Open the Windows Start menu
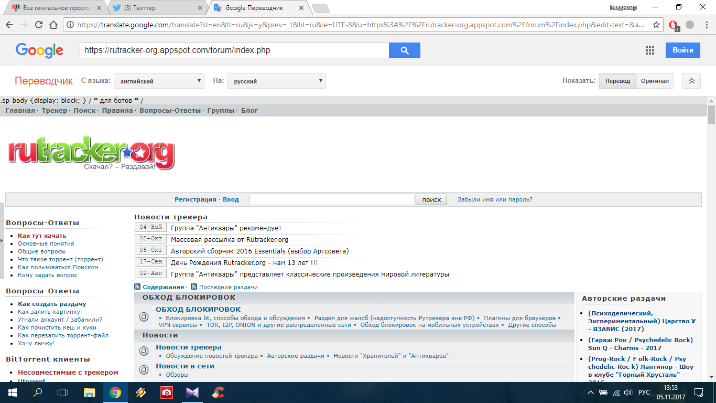The width and height of the screenshot is (716, 403). [x=12, y=392]
